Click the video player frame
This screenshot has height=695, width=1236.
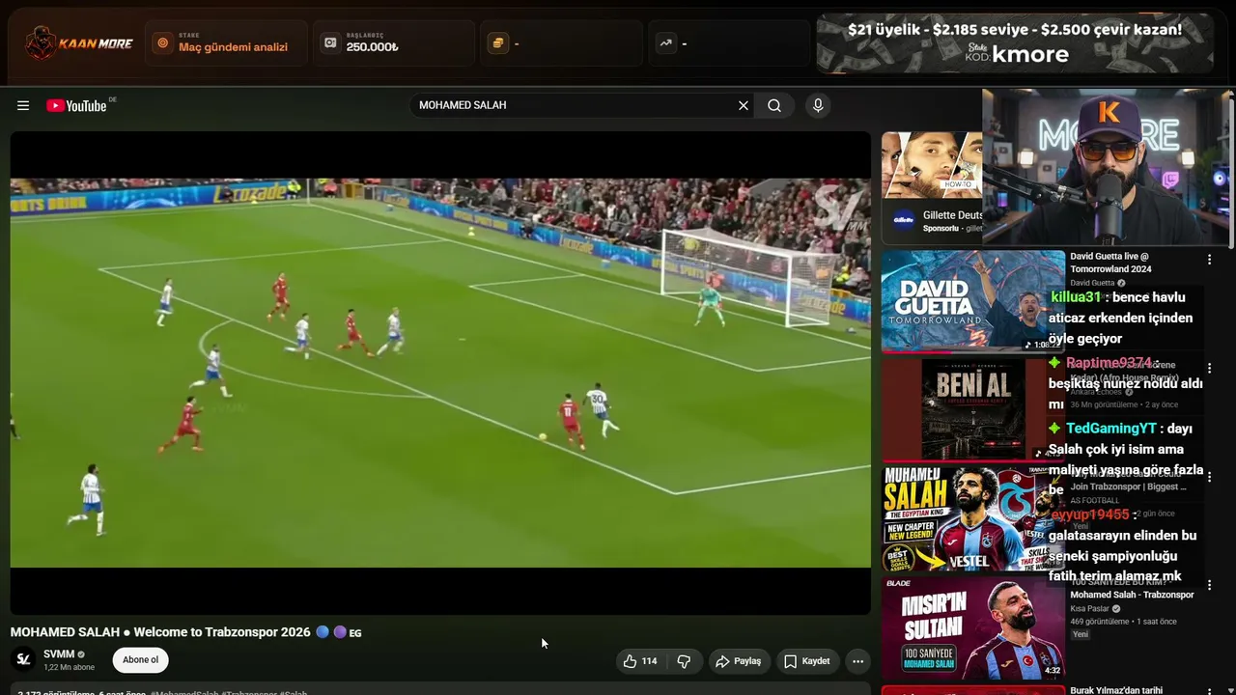(x=440, y=373)
